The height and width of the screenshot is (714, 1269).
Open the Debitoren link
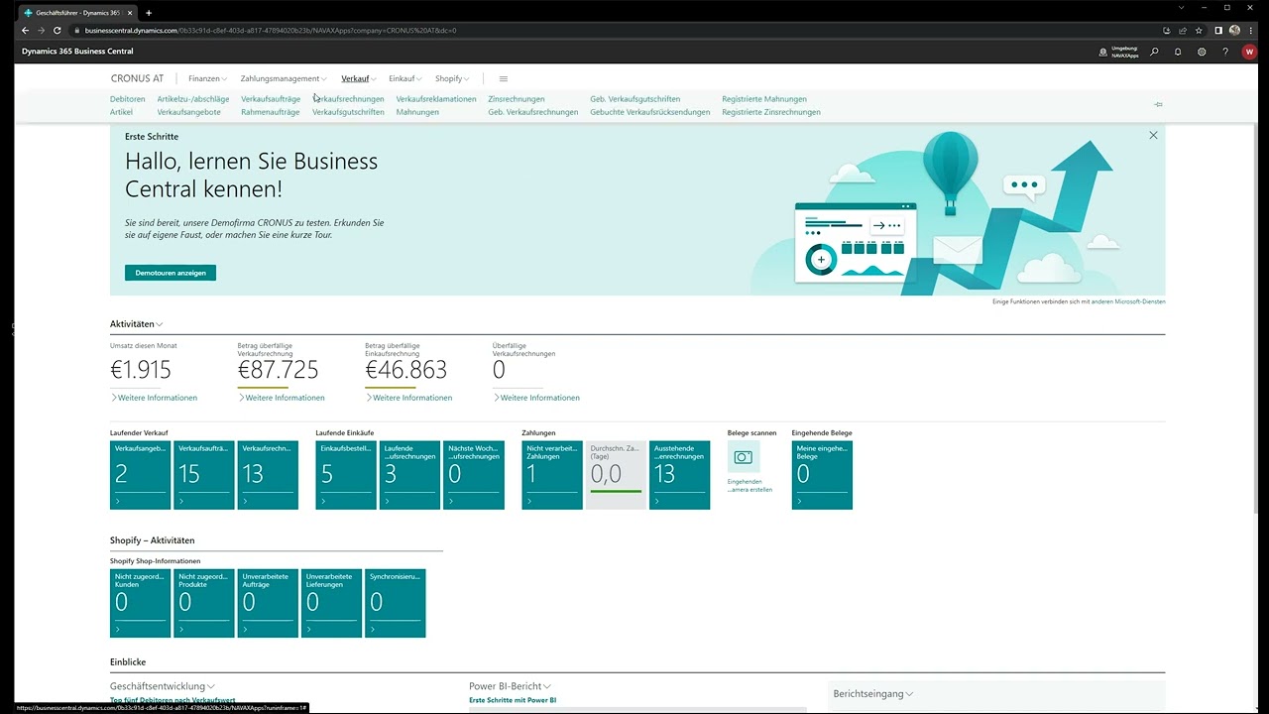point(127,99)
